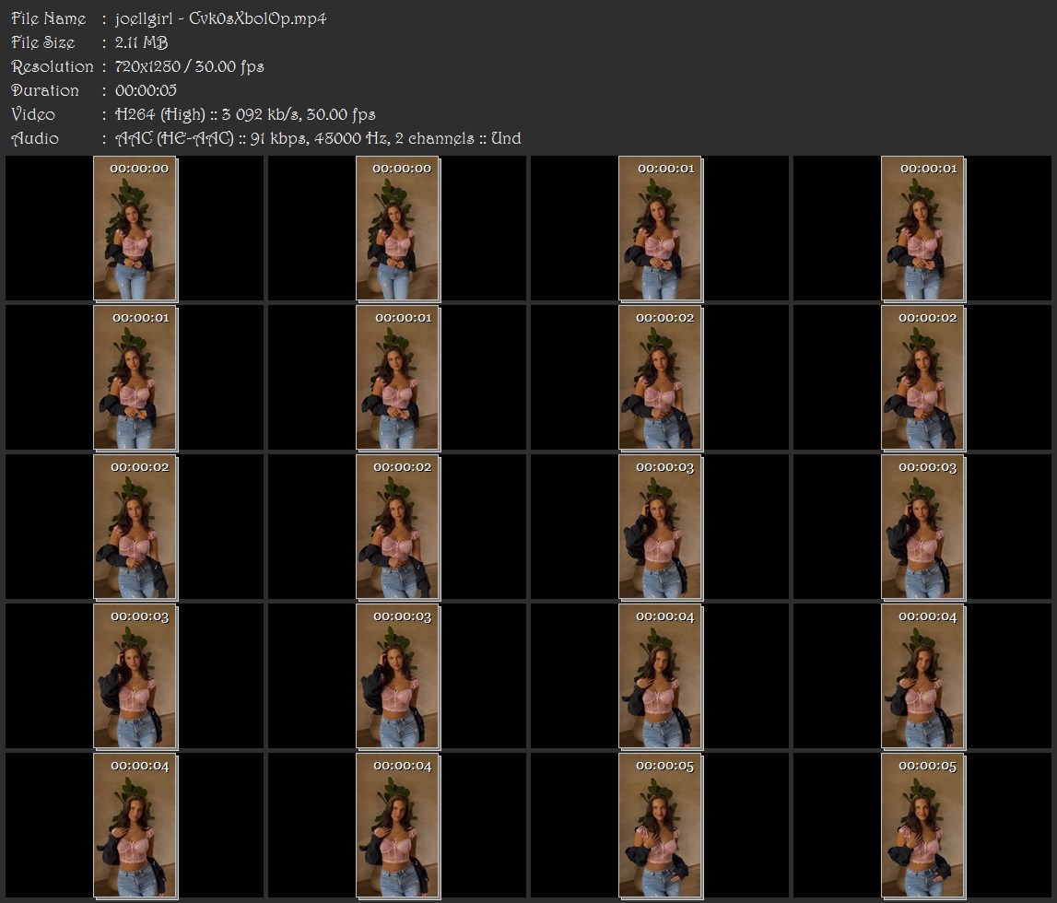Click the 'H264 (High)' video codec line
This screenshot has height=903, width=1057.
[245, 114]
